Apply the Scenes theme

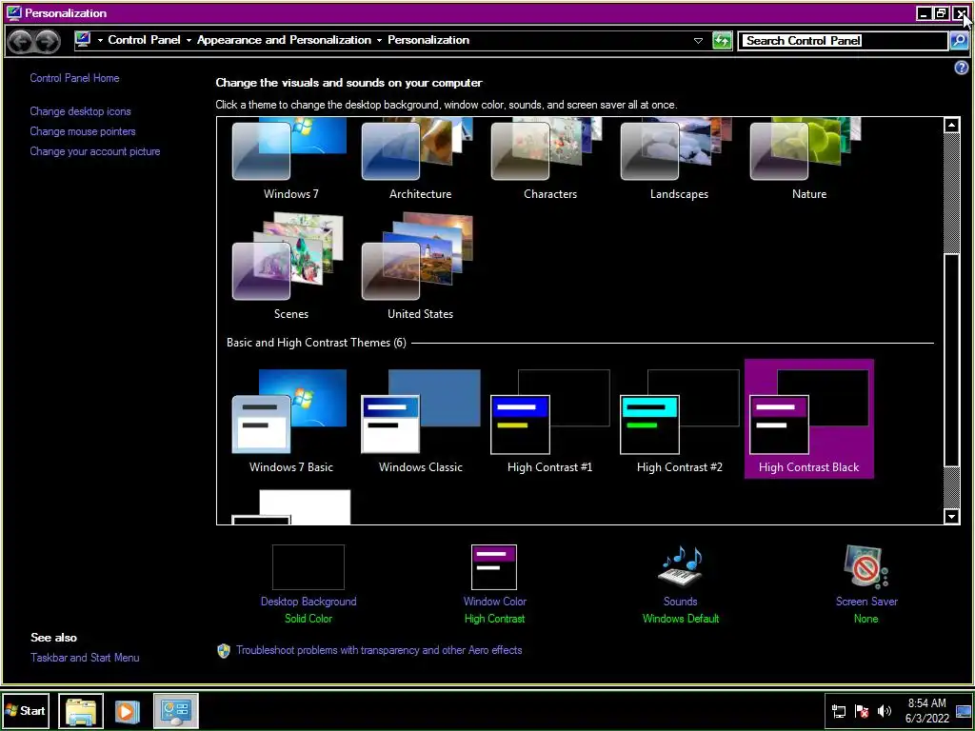(290, 267)
